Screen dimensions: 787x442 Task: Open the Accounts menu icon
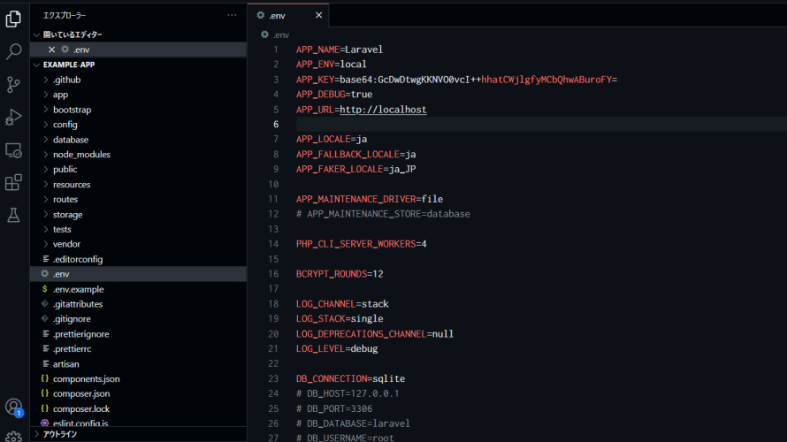[13, 407]
